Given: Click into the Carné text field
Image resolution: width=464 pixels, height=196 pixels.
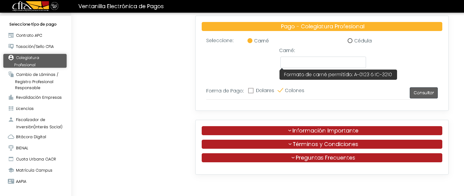Looking at the screenshot, I should click(323, 62).
